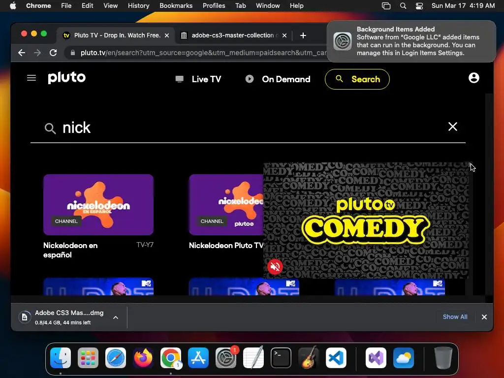Switch to the adobe-cs3-master-collection tab
This screenshot has height=378, width=504.
[234, 35]
